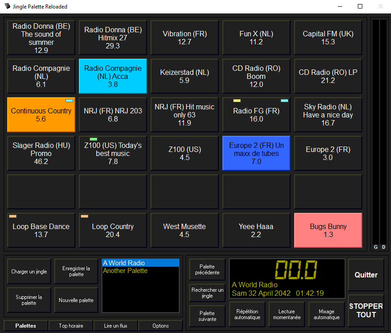Play the pink Bugs Bunny jingle
This screenshot has width=391, height=333.
[328, 230]
